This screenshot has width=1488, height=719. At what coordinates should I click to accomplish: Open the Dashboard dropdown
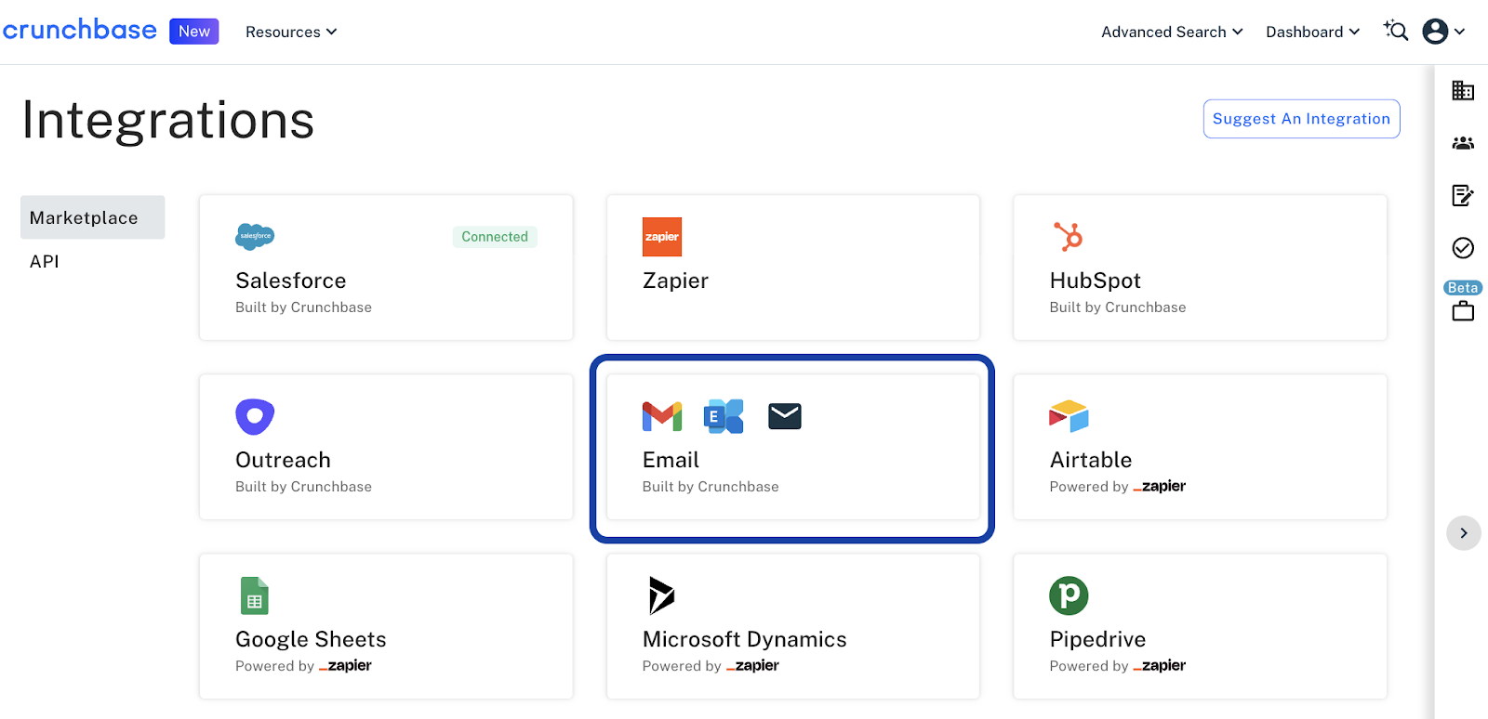pyautogui.click(x=1312, y=32)
